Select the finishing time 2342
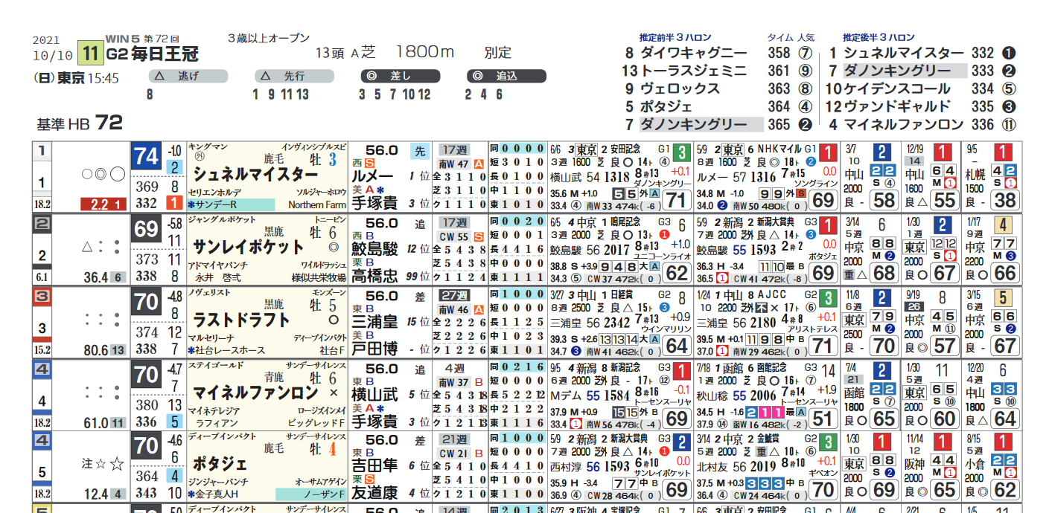Viewport: 1049px width, 513px height. (617, 323)
